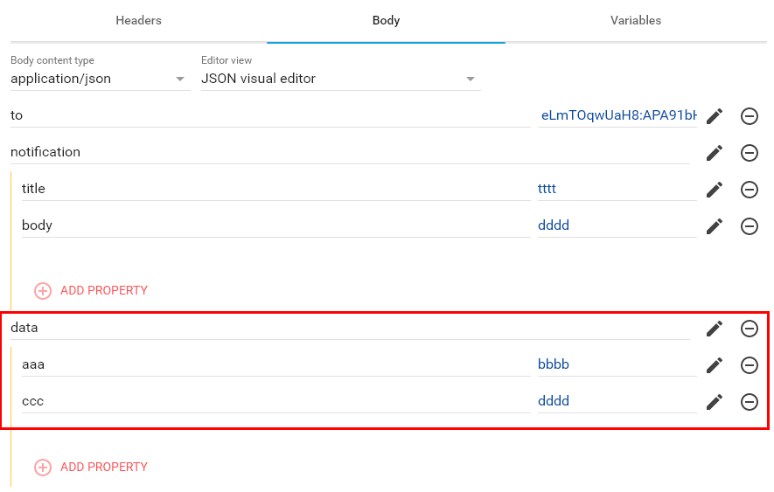Switch to the Headers tab
This screenshot has height=492, width=774.
click(139, 20)
